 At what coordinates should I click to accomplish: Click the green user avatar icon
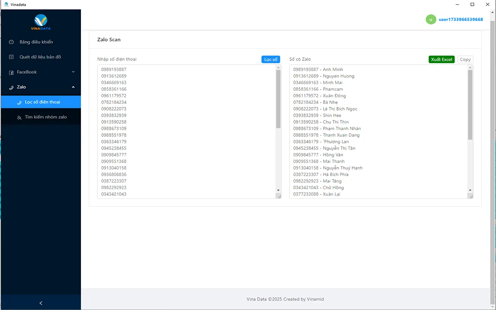click(431, 19)
